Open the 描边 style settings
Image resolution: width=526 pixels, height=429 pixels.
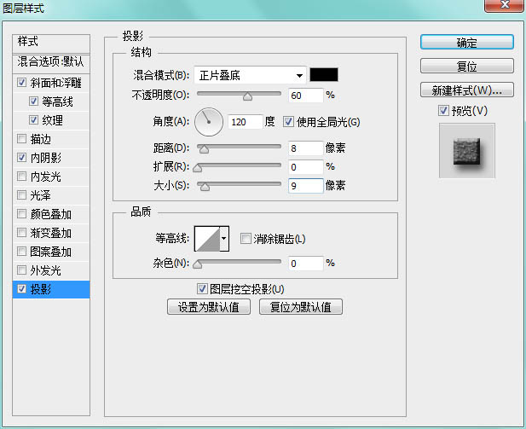point(41,139)
